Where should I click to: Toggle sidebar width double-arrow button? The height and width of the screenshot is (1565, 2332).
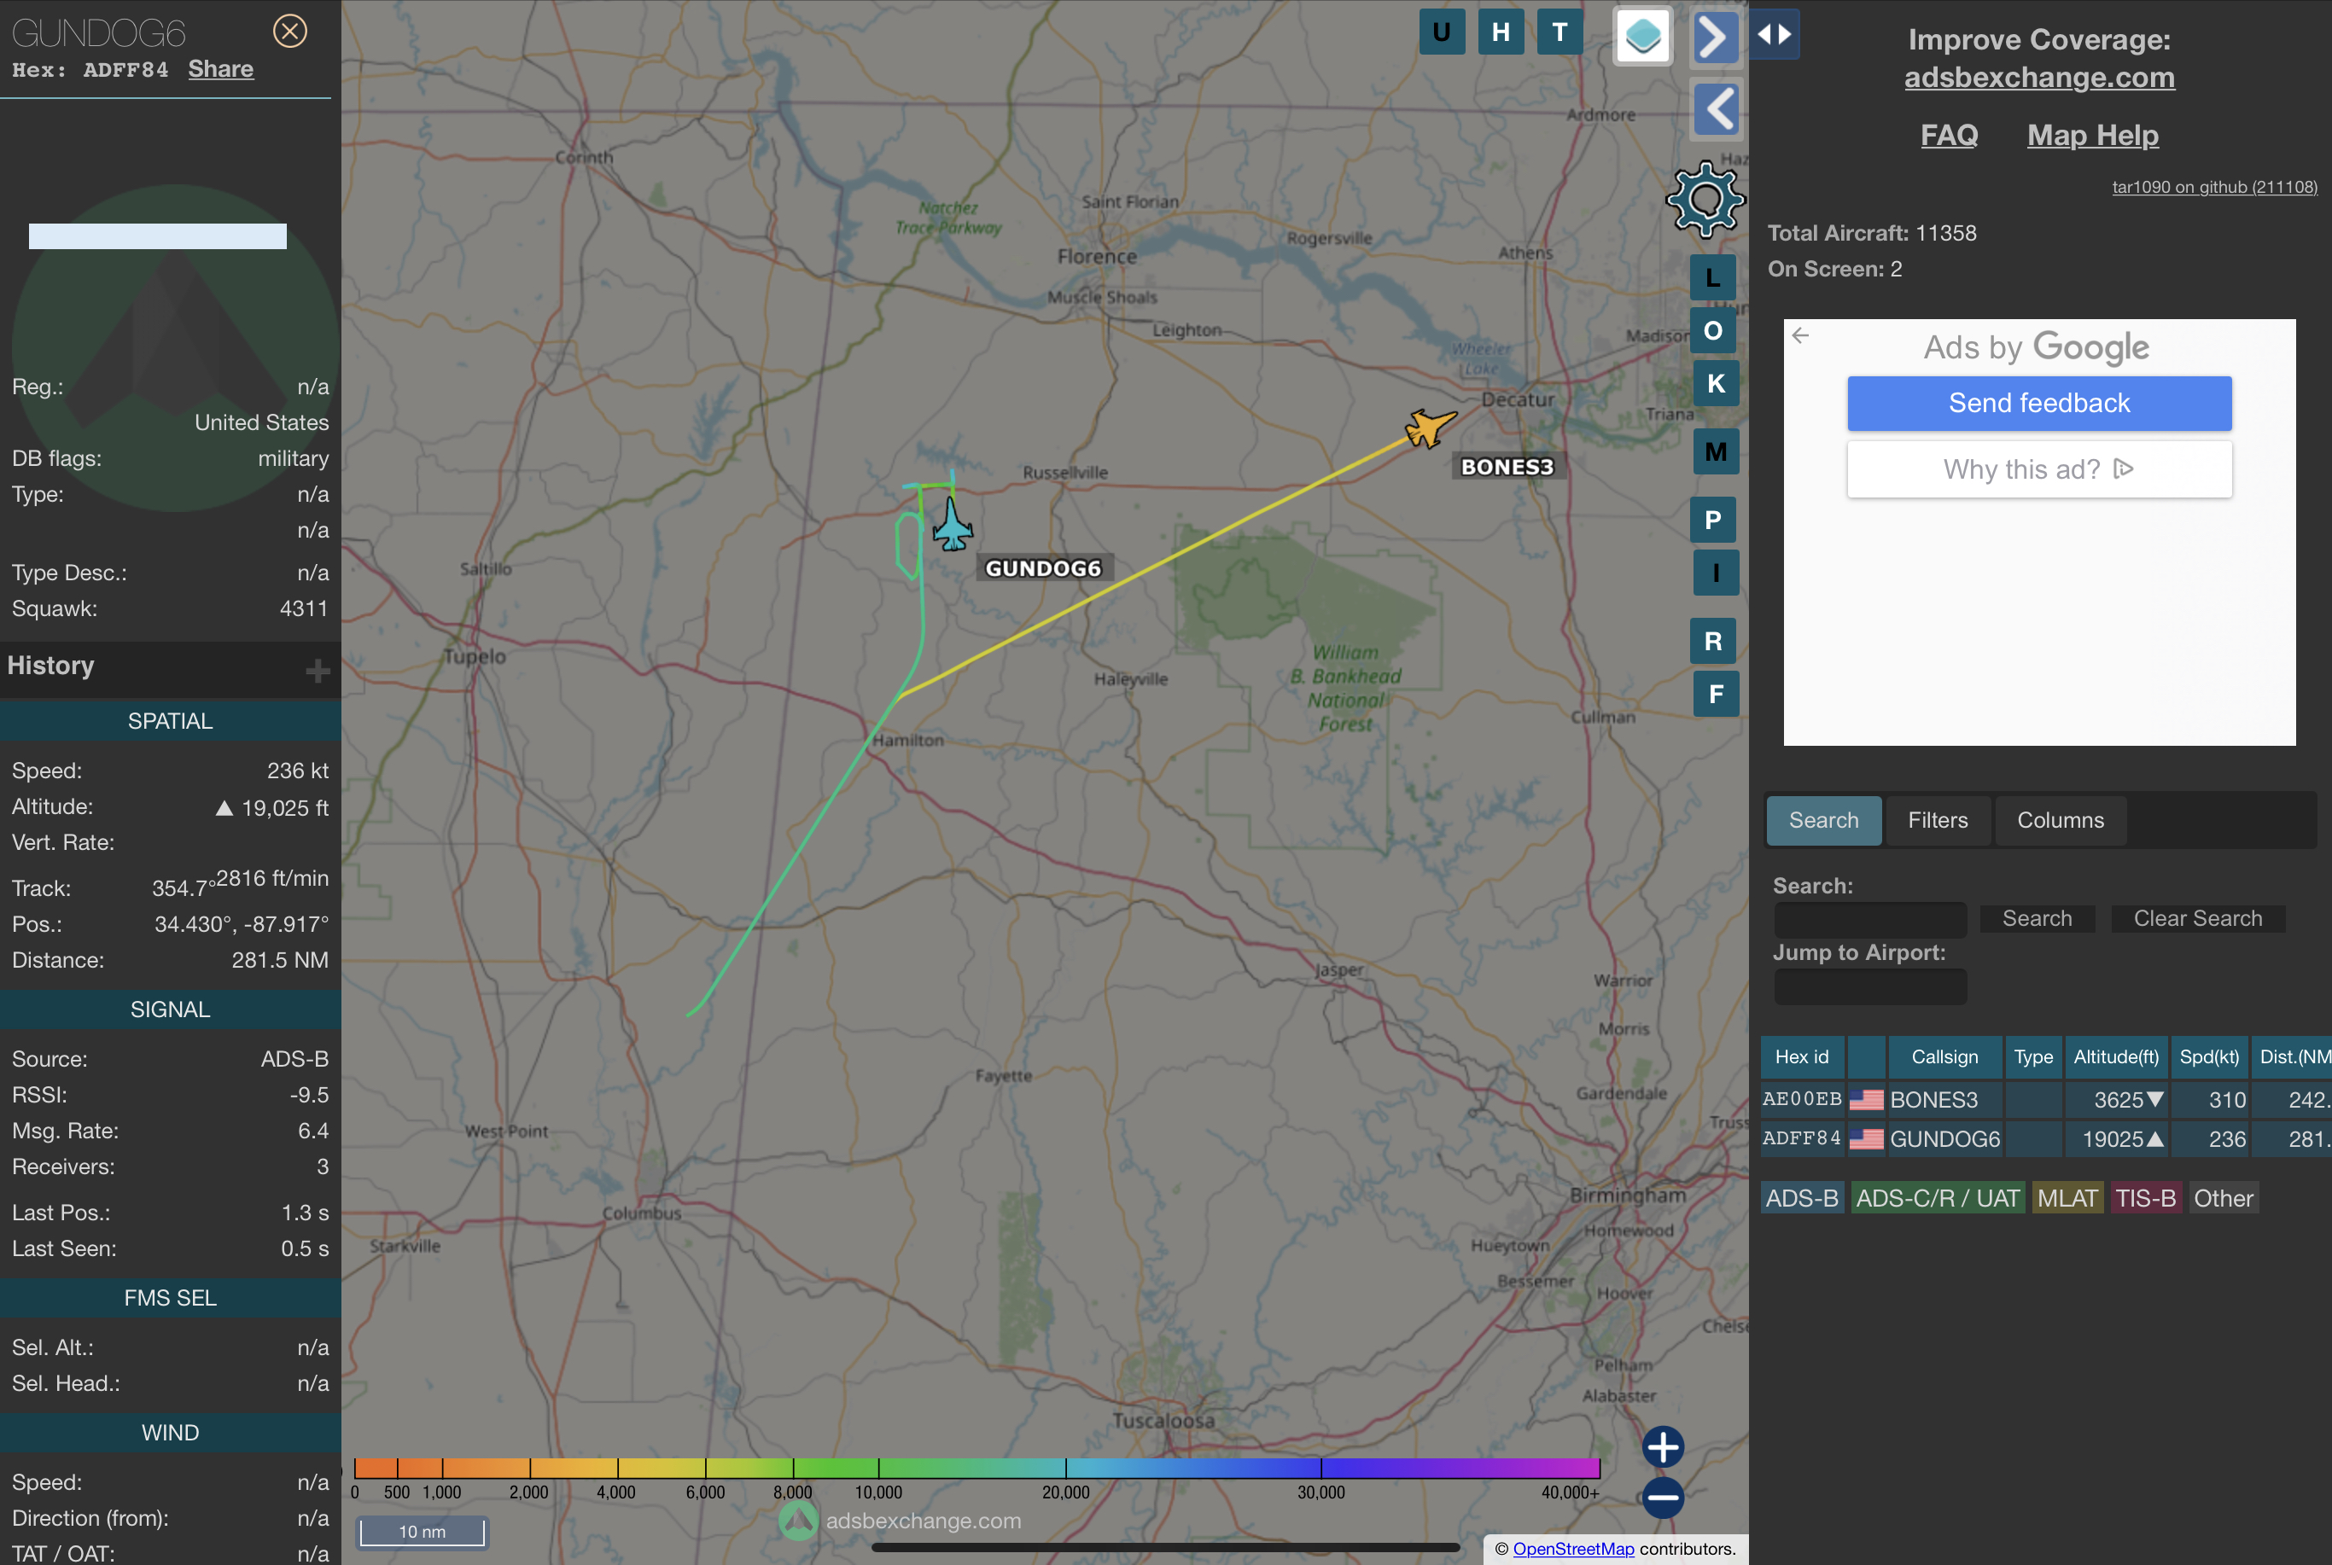[x=1774, y=34]
